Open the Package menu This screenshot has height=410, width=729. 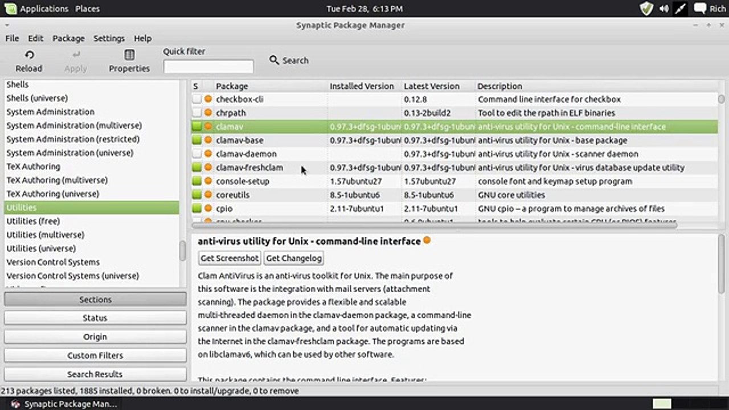(x=68, y=38)
